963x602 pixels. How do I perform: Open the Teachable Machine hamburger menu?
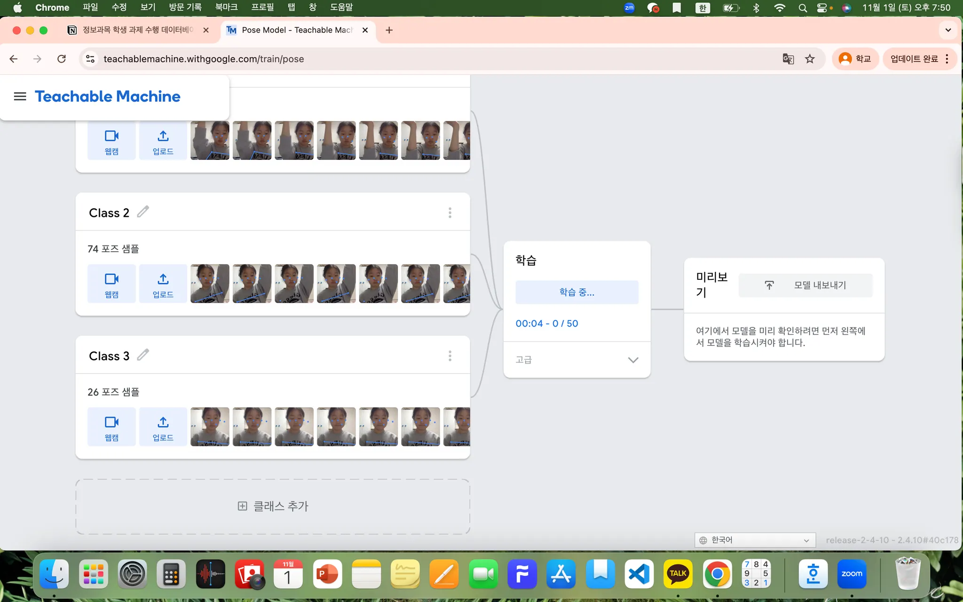pyautogui.click(x=20, y=96)
